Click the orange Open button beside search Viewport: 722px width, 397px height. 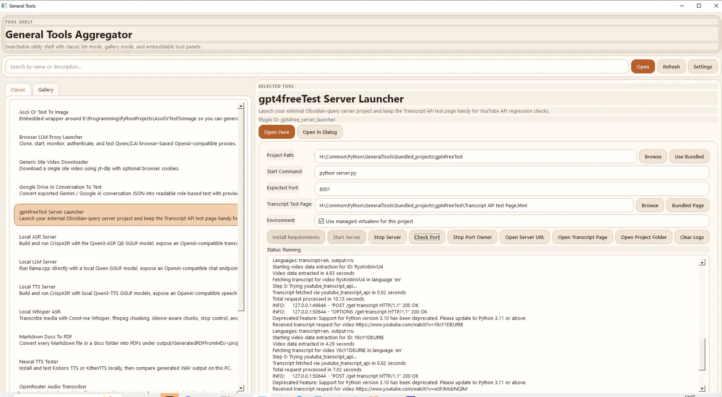pos(643,67)
